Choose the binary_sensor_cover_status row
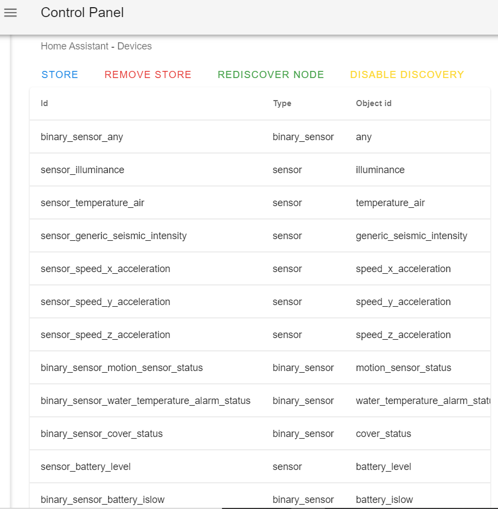The image size is (498, 509). pos(102,434)
